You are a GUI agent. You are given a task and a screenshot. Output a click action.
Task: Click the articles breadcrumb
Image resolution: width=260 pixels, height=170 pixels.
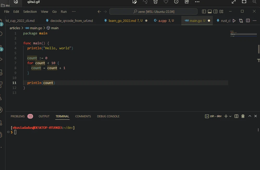(15, 28)
